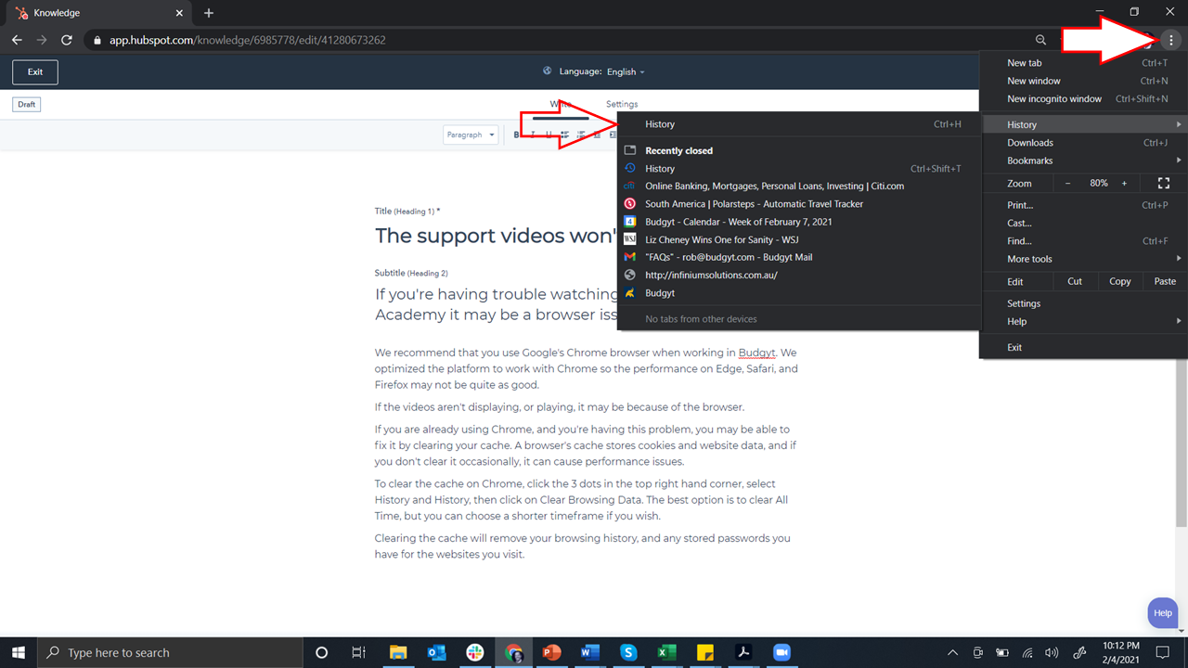Screen dimensions: 1188x668
Task: Open Task View from the taskbar
Action: tap(359, 652)
